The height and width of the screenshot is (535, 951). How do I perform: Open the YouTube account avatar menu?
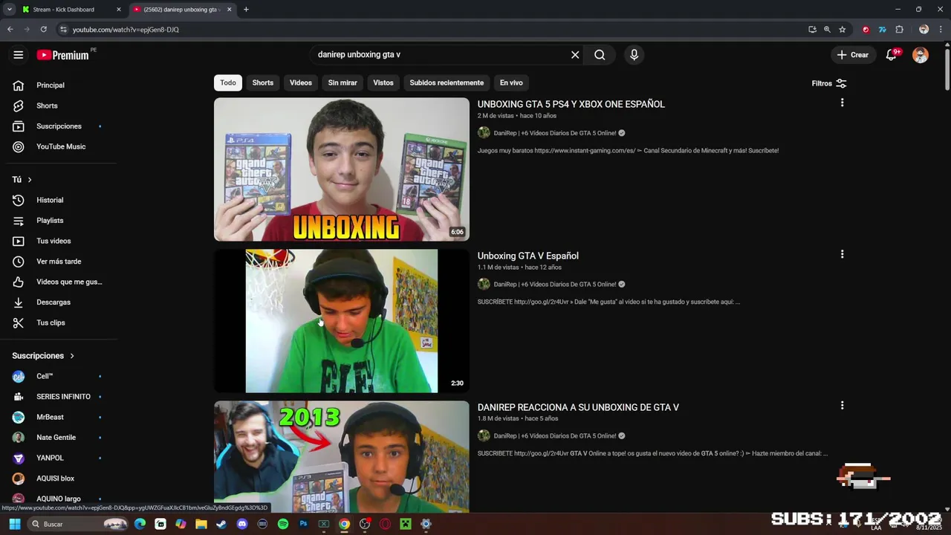point(921,55)
